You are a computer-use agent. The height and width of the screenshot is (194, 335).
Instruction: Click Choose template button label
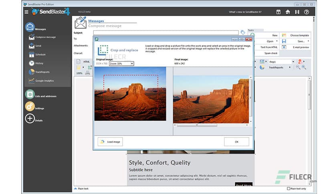[299, 35]
